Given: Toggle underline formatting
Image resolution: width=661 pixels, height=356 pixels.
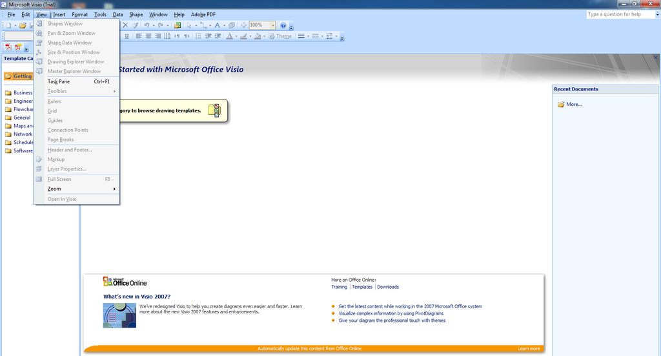Looking at the screenshot, I should (127, 36).
